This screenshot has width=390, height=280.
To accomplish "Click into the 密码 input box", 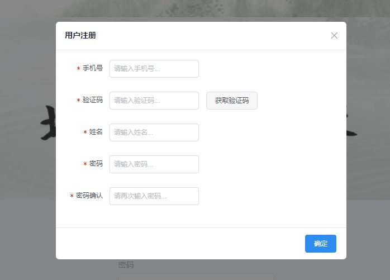I will coord(154,164).
